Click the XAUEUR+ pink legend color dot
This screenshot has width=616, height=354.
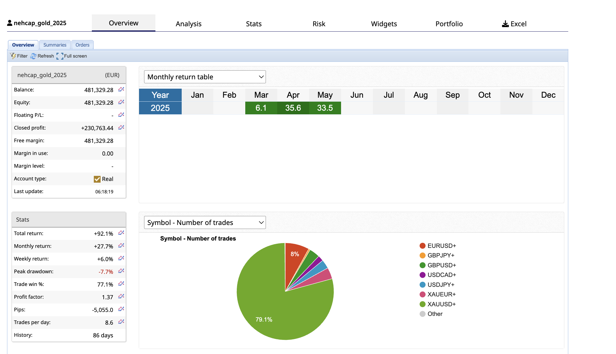click(x=422, y=294)
